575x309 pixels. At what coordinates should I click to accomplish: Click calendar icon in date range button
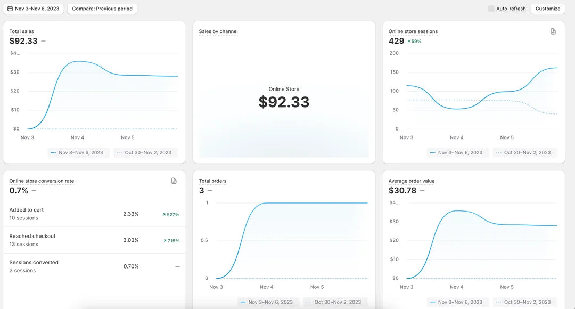click(x=10, y=9)
